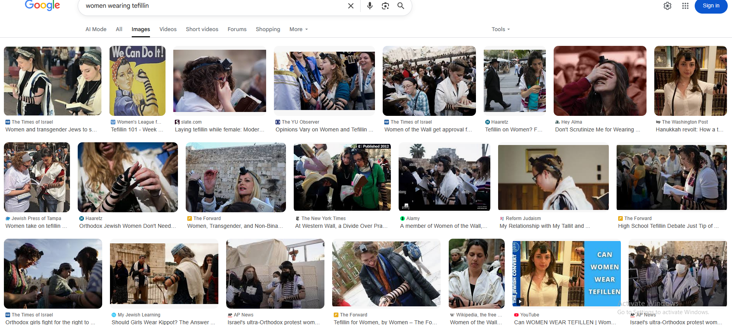Click 'Opinions Vary on Women and Tefillin' link
732x325 pixels.
click(x=324, y=129)
